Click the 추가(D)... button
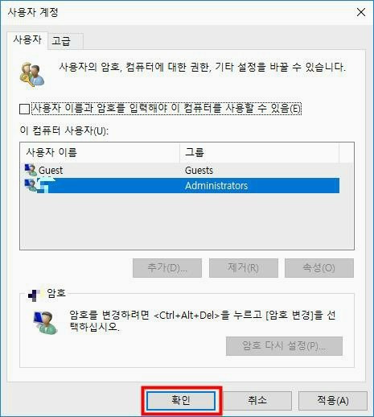Viewport: 374px width, 417px height. coord(167,268)
